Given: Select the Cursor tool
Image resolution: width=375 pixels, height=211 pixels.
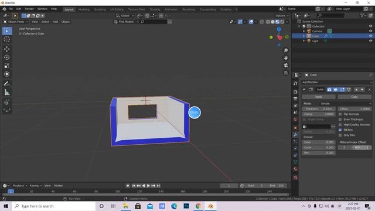Looking at the screenshot, I should (7, 39).
